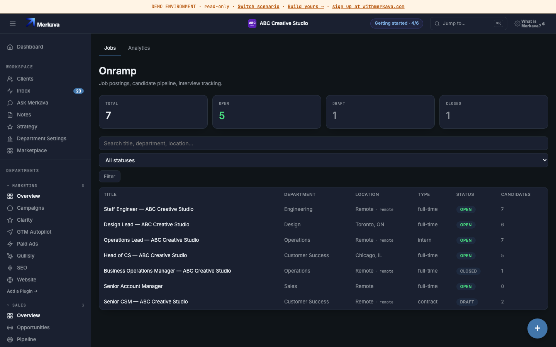Open Inbox via its activity icon
The image size is (556, 347).
(10, 91)
